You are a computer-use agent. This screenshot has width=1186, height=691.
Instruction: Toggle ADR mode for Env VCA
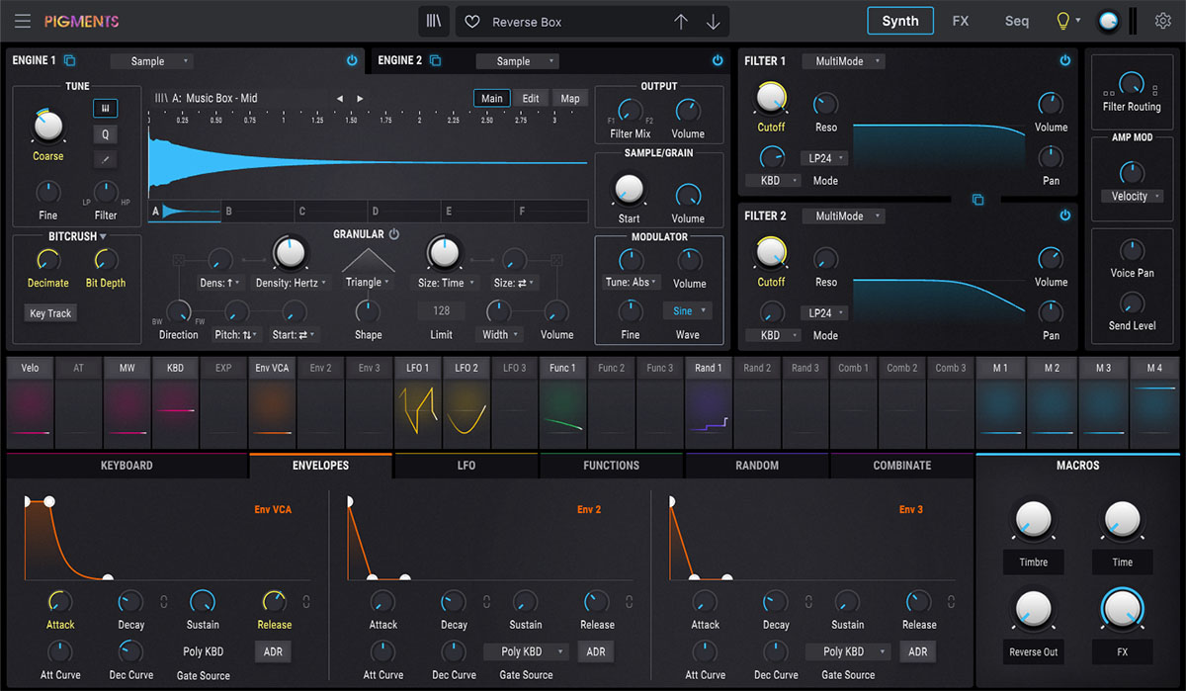pyautogui.click(x=274, y=651)
